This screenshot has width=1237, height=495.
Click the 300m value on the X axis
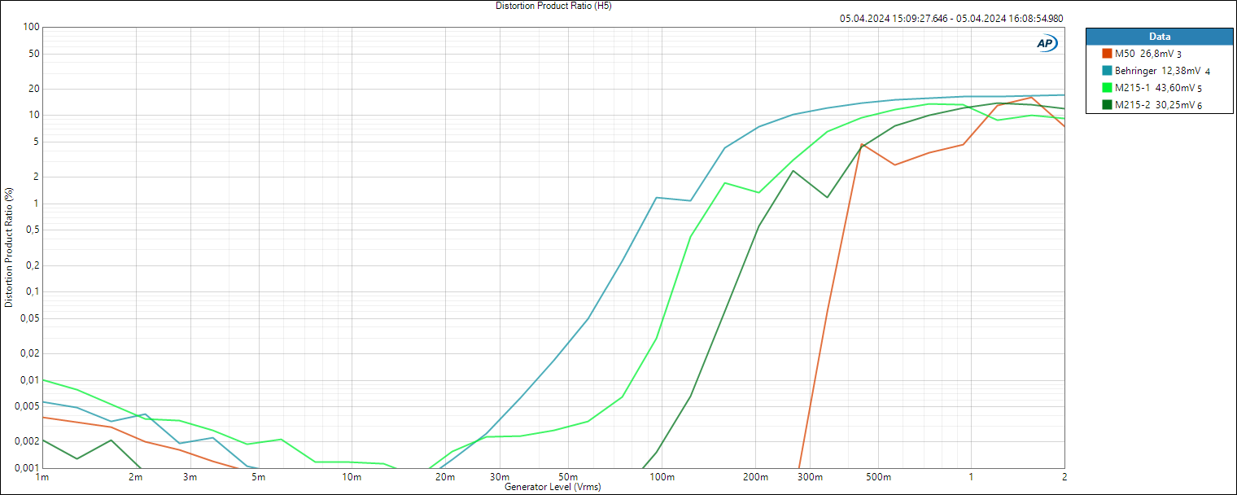810,477
